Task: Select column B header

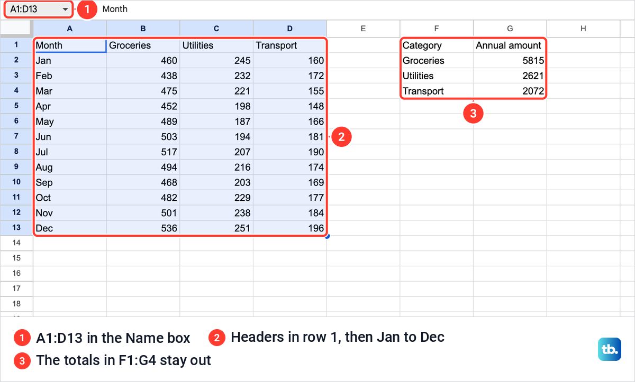Action: coord(143,29)
